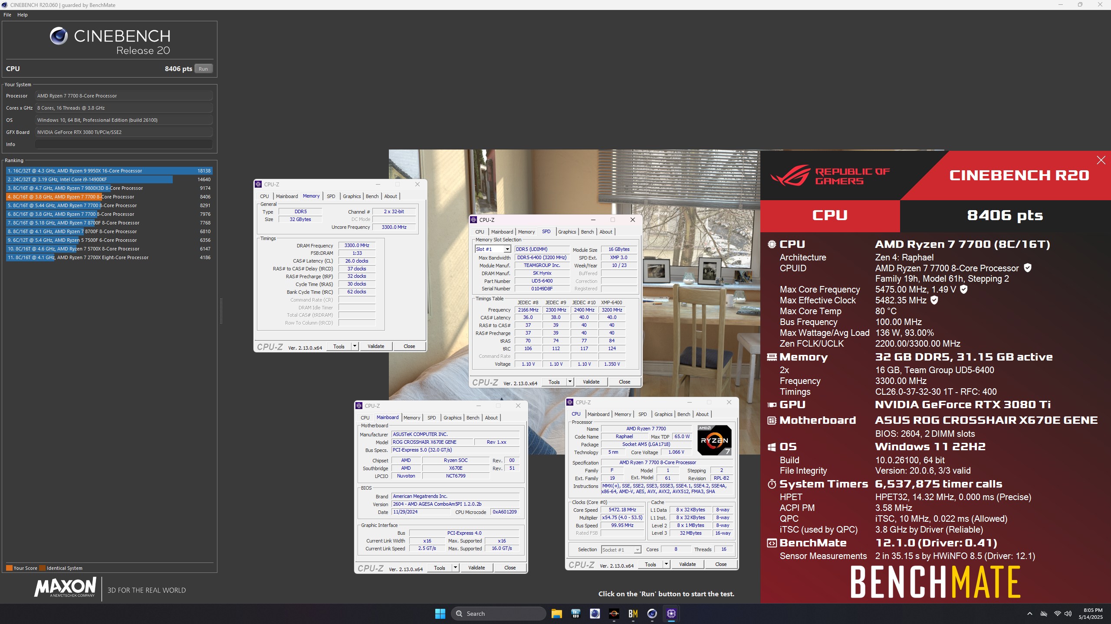
Task: Click the Windows OS icon in the BenchMate panel
Action: click(772, 447)
